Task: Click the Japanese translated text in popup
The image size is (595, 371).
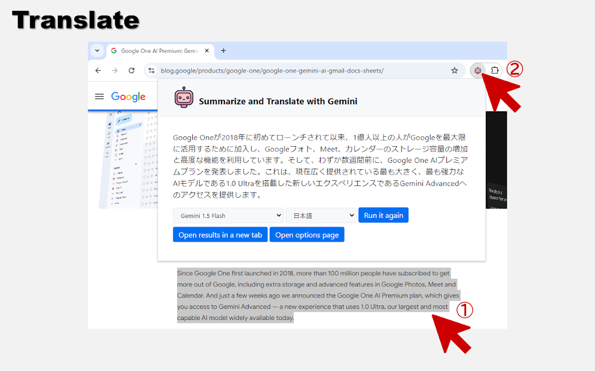Action: click(320, 166)
